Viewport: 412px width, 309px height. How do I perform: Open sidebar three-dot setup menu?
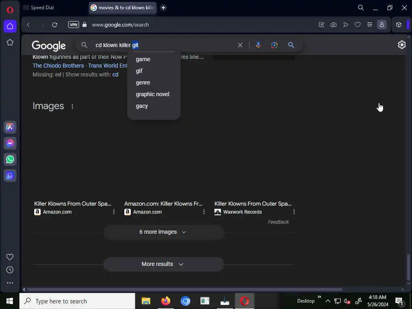[x=10, y=283]
